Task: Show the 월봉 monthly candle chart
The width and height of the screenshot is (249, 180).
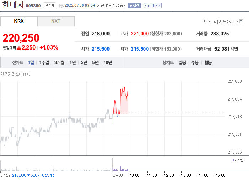Action: point(208,62)
